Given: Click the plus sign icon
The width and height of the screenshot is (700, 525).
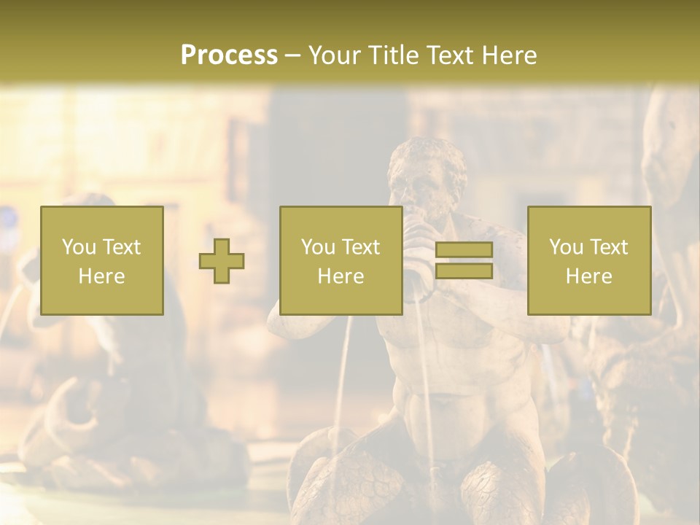Looking at the screenshot, I should [x=222, y=261].
